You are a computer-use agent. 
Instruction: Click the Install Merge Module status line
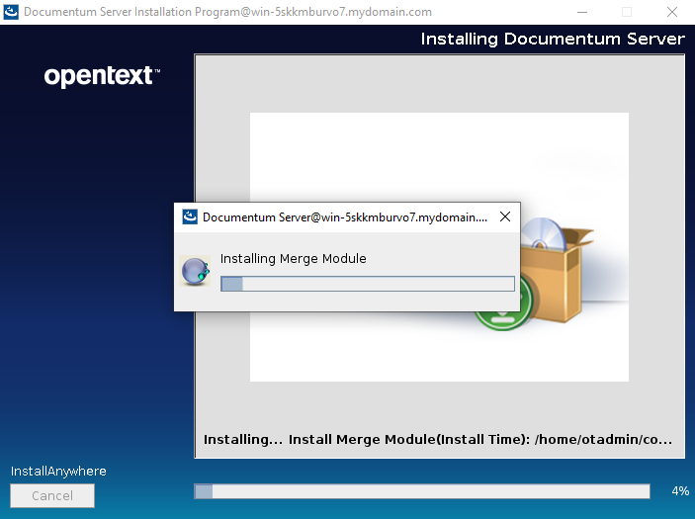point(438,439)
